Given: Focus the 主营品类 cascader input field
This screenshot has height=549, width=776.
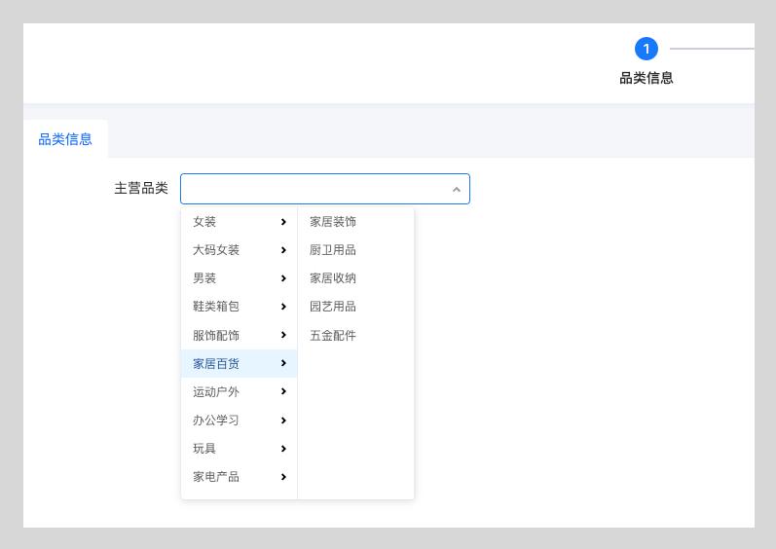Looking at the screenshot, I should click(324, 189).
